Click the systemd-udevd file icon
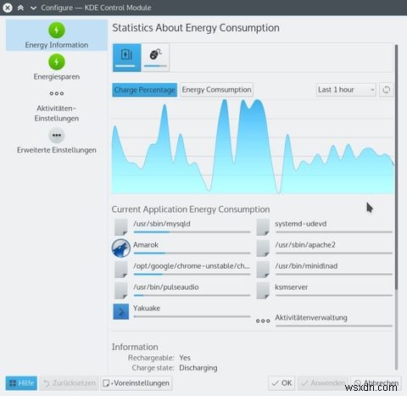Image resolution: width=407 pixels, height=396 pixels. point(263,226)
